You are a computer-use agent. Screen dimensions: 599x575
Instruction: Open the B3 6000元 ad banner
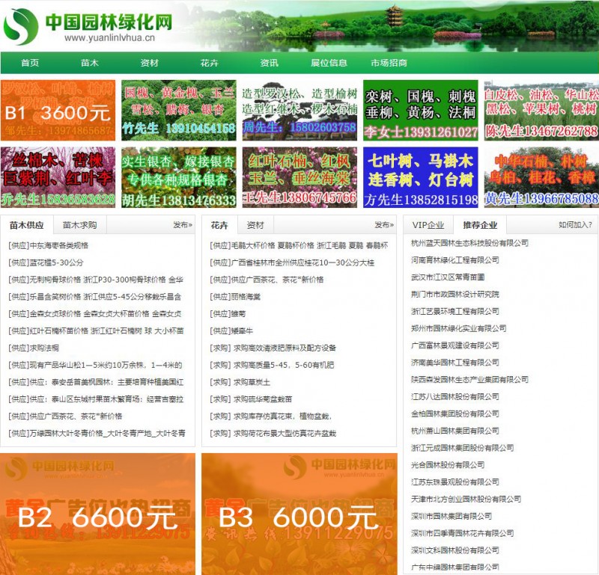click(x=299, y=514)
